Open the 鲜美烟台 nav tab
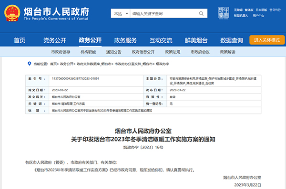This screenshot has height=189, width=286. [196, 40]
